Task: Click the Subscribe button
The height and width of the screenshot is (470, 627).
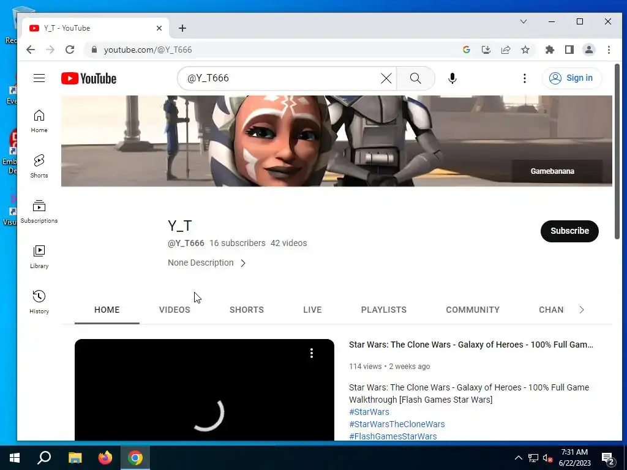Action: click(569, 231)
